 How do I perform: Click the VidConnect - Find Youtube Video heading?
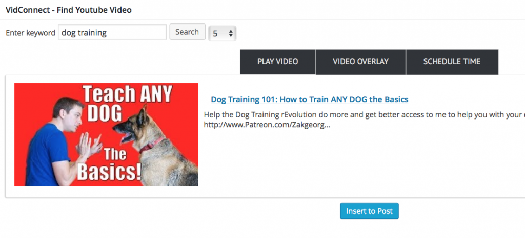click(x=68, y=10)
